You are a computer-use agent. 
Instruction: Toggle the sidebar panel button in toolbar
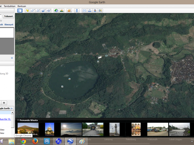[20, 11]
